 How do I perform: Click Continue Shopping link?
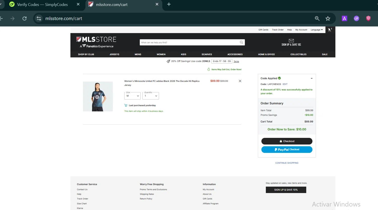click(x=287, y=163)
